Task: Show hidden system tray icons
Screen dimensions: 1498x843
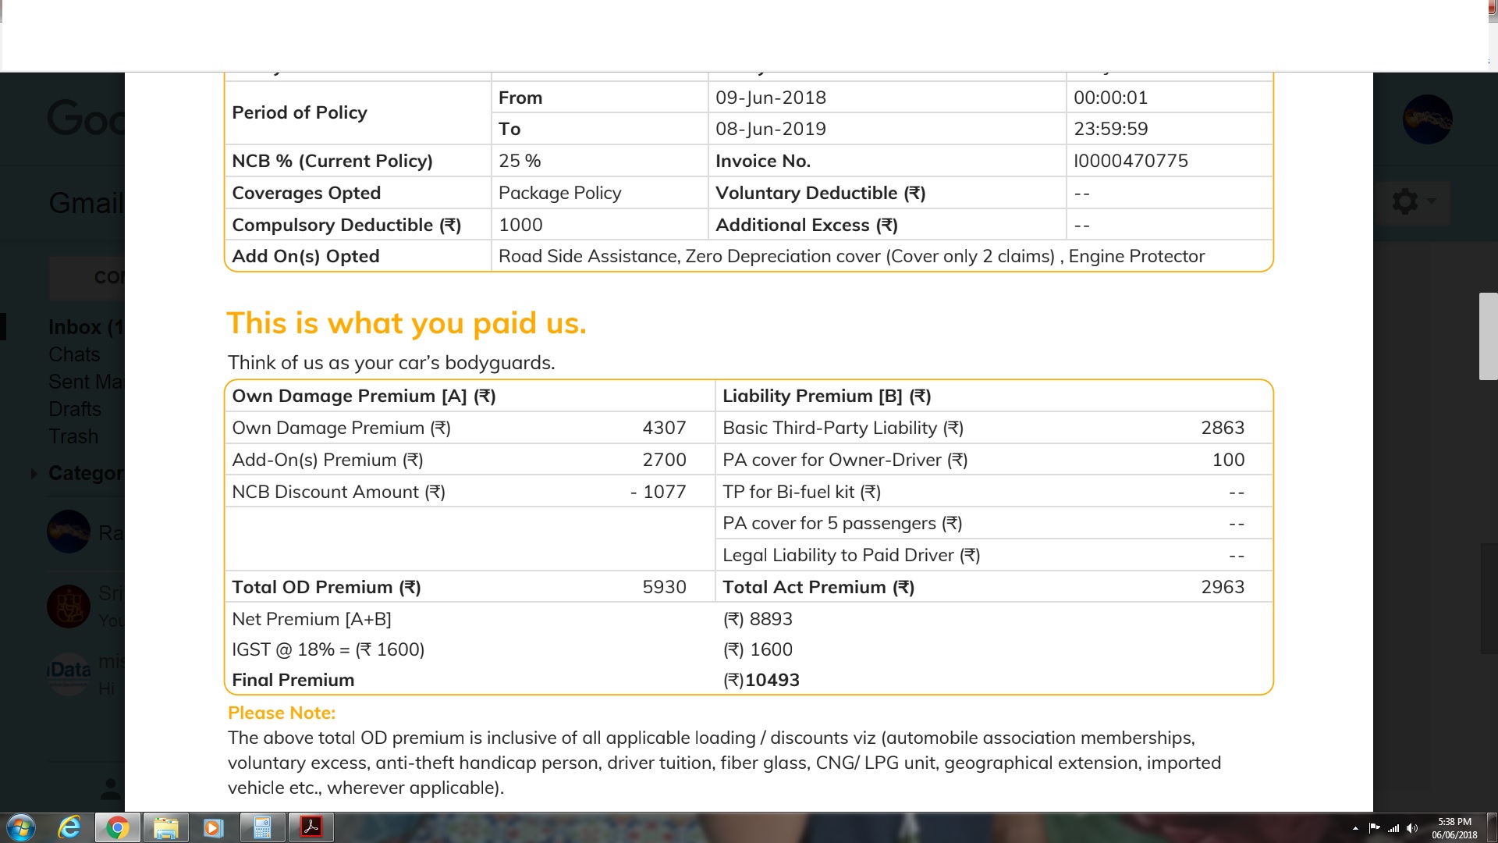Action: [1355, 828]
